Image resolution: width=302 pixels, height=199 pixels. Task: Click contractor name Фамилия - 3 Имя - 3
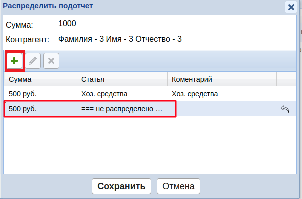(120, 39)
